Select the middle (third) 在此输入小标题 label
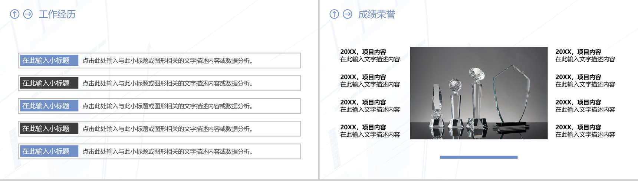This screenshot has width=638, height=181. 49,106
